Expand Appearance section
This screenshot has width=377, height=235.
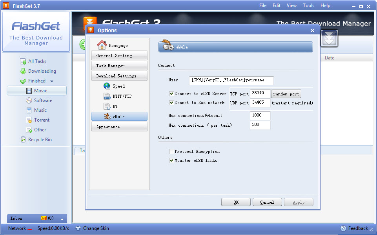(x=119, y=127)
